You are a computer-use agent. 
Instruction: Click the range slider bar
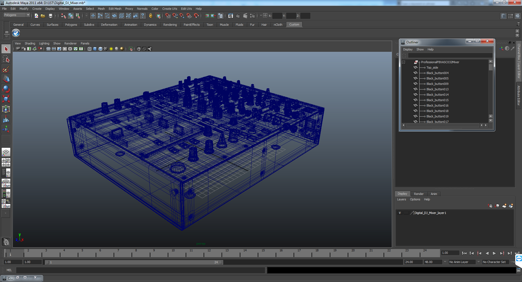pos(134,262)
